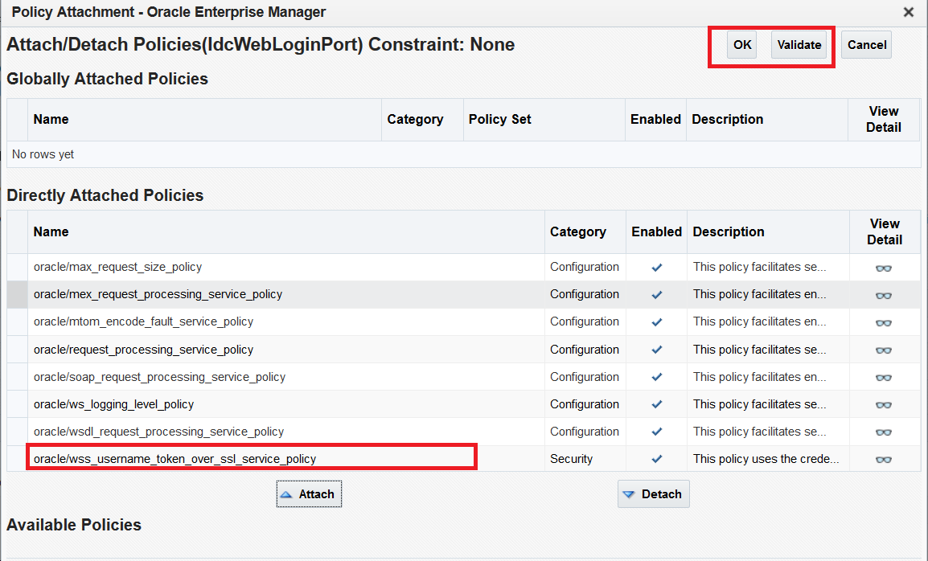The image size is (928, 561).
Task: Click Configuration cell of ws_logging_level_policy
Action: pyautogui.click(x=584, y=404)
